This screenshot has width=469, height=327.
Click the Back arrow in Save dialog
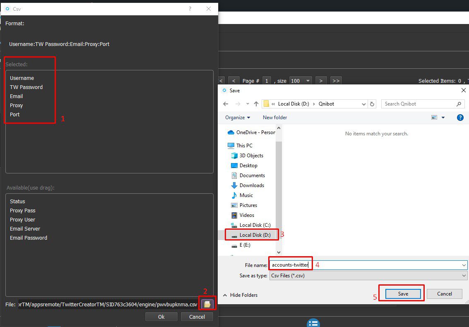[226, 104]
